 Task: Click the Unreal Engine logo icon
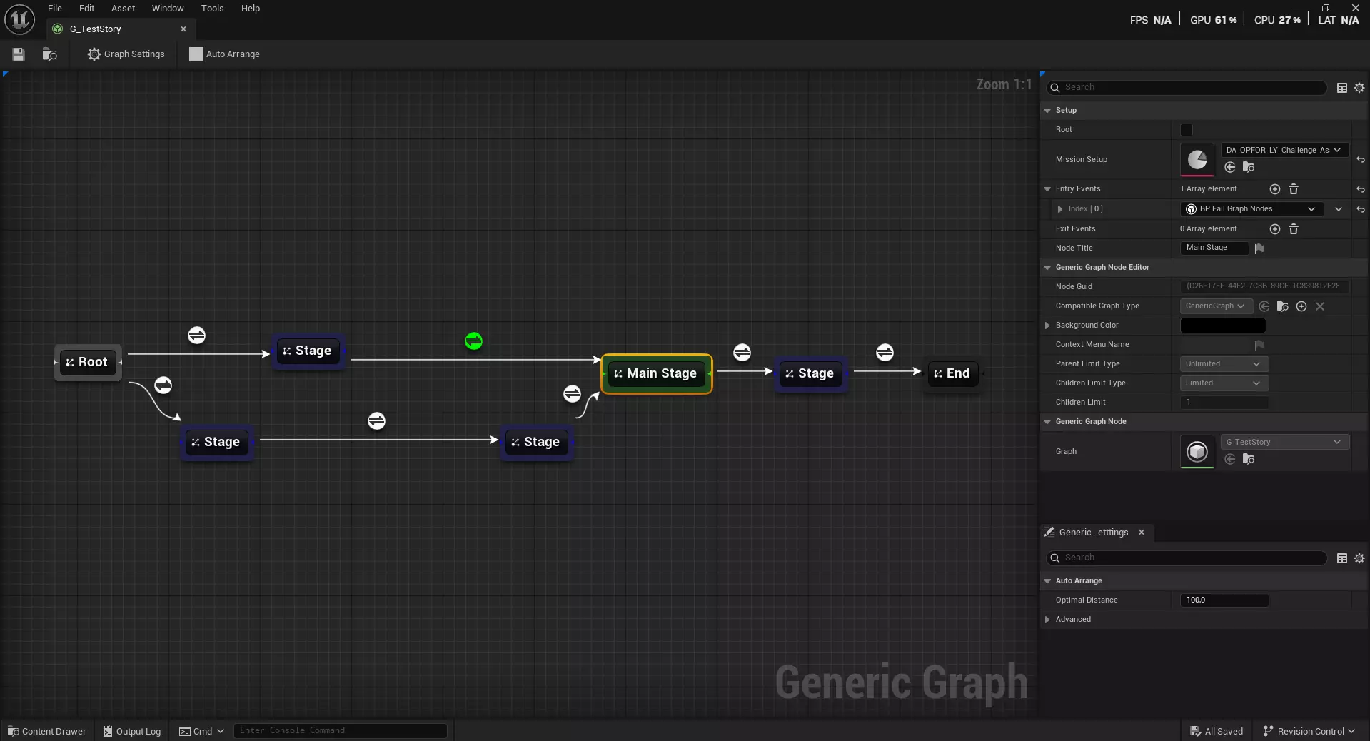pos(19,19)
